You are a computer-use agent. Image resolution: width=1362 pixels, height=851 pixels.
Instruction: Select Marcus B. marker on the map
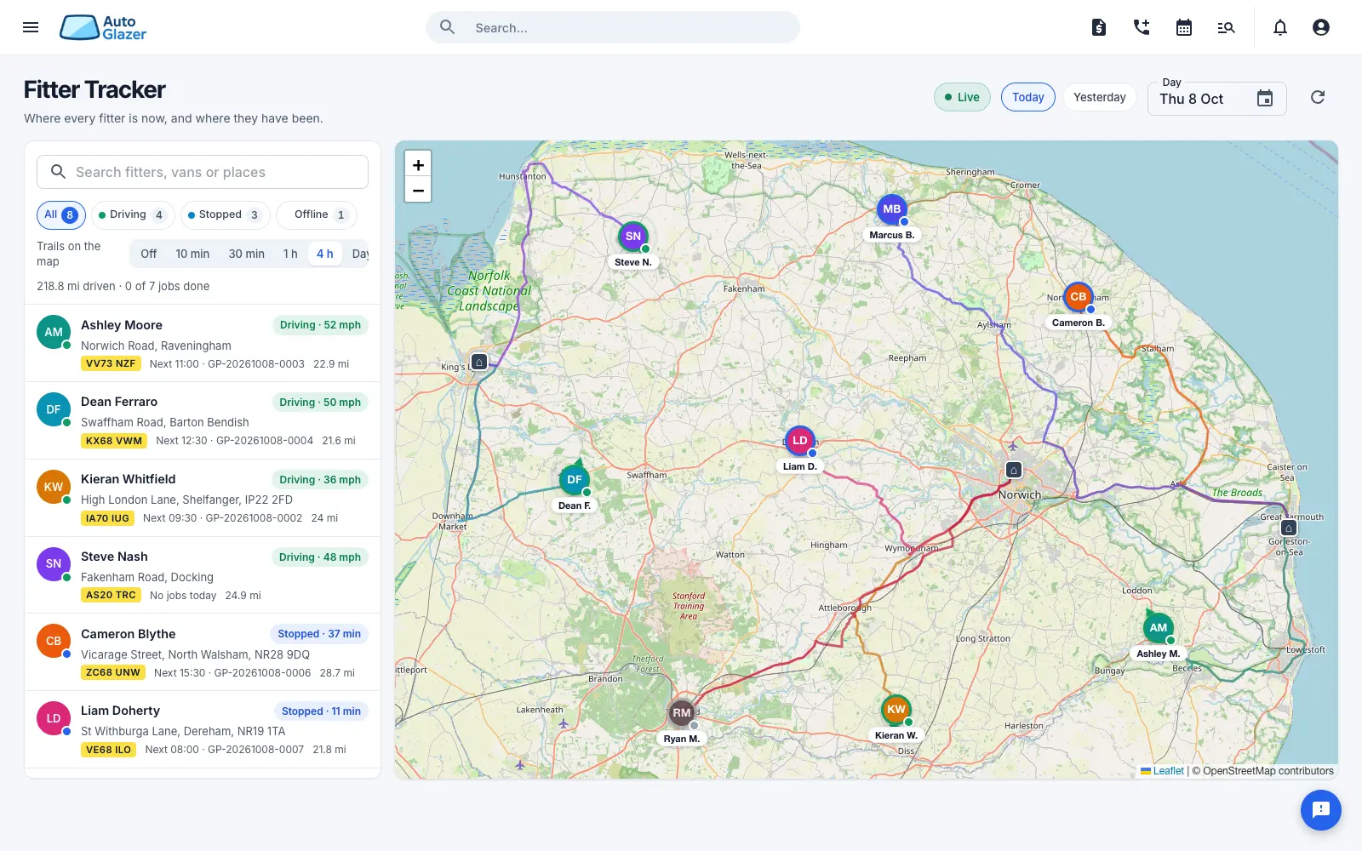pyautogui.click(x=892, y=209)
